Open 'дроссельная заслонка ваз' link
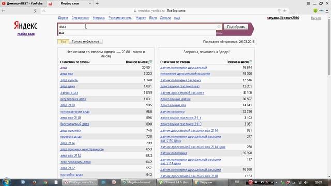Screen dimensions: 331x186 [x=180, y=86]
